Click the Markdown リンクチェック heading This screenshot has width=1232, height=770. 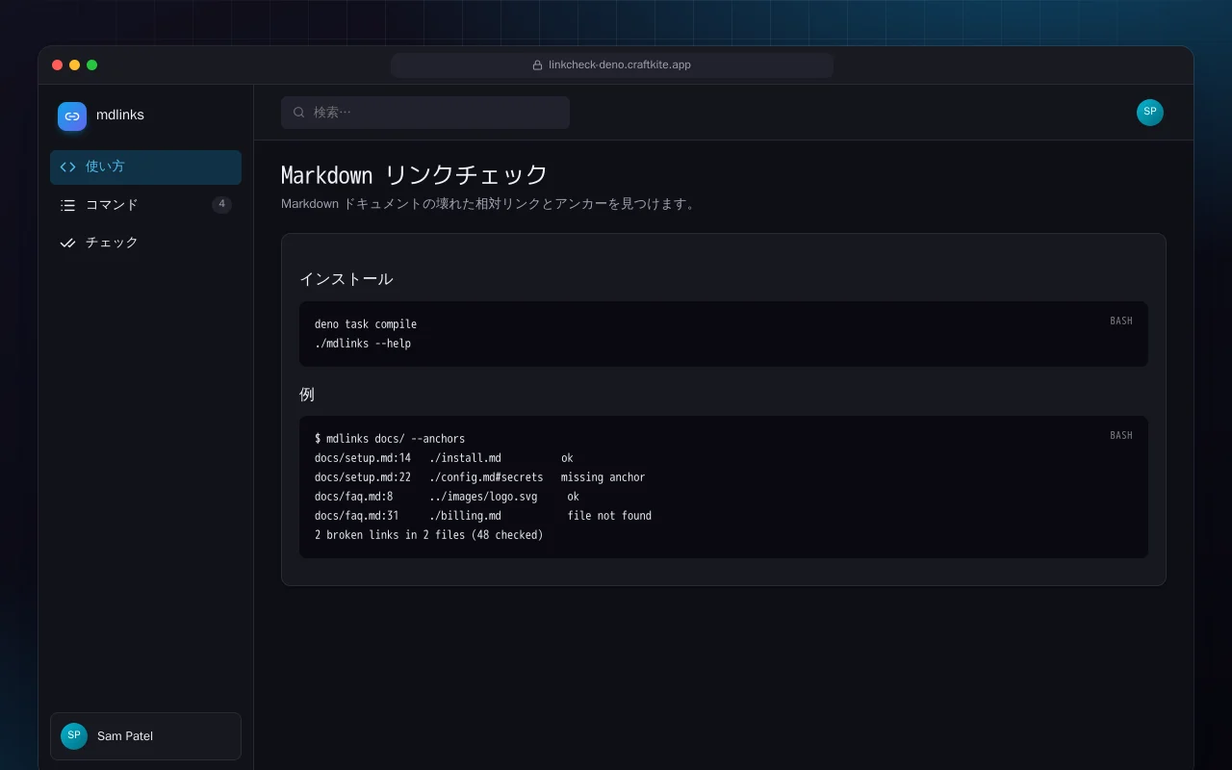click(x=414, y=174)
